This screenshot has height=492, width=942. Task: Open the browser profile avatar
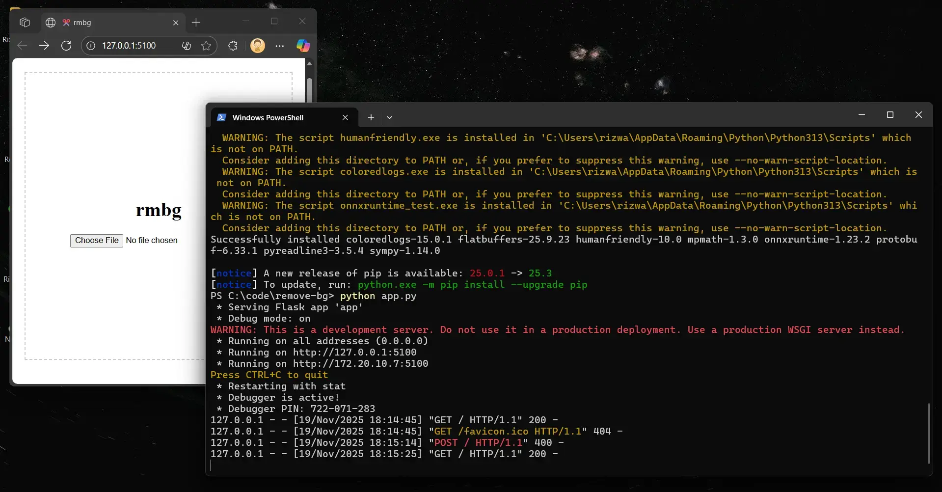point(257,45)
